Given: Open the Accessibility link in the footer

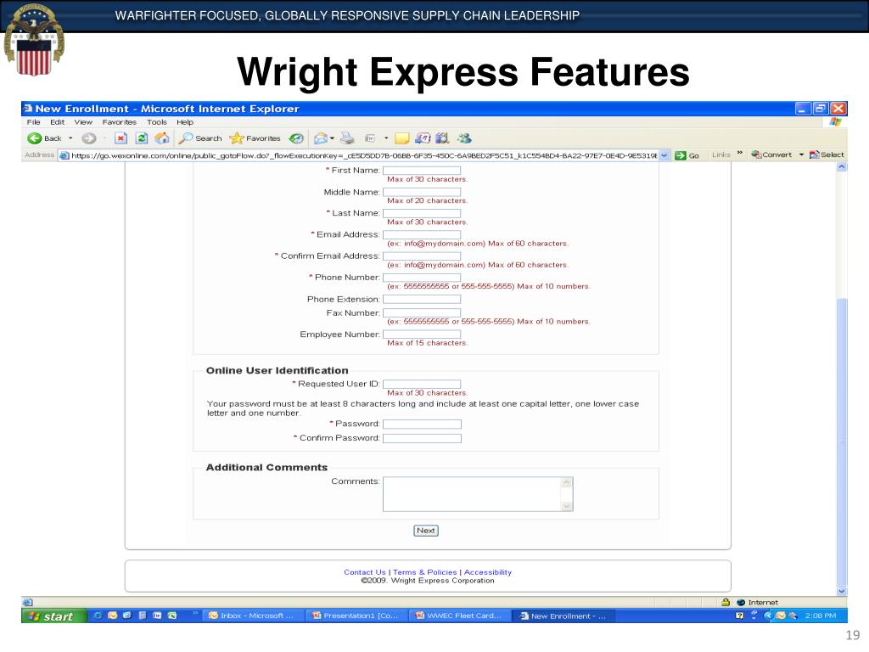Looking at the screenshot, I should pyautogui.click(x=488, y=572).
